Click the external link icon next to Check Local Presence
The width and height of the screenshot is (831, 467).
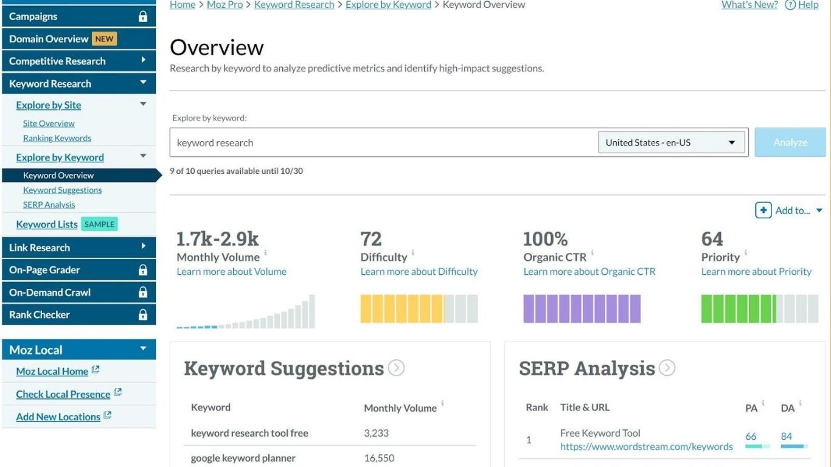point(118,392)
